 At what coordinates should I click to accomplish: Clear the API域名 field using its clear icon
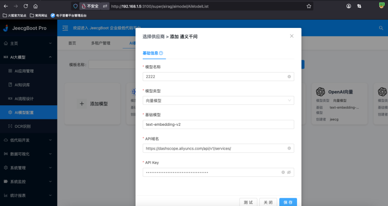click(x=289, y=149)
